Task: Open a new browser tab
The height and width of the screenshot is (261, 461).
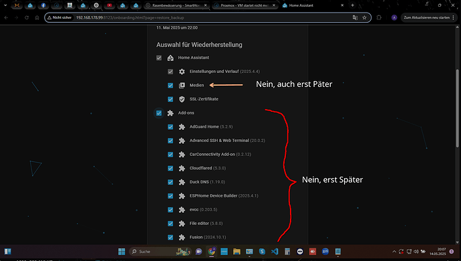Action: (x=353, y=5)
